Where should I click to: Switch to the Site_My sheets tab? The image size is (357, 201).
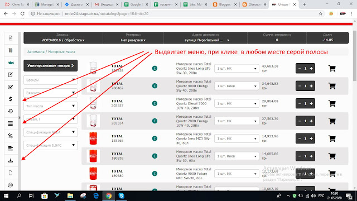pyautogui.click(x=195, y=4)
